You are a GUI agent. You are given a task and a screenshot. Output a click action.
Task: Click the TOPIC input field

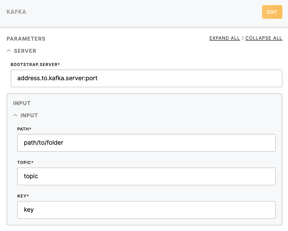click(146, 176)
